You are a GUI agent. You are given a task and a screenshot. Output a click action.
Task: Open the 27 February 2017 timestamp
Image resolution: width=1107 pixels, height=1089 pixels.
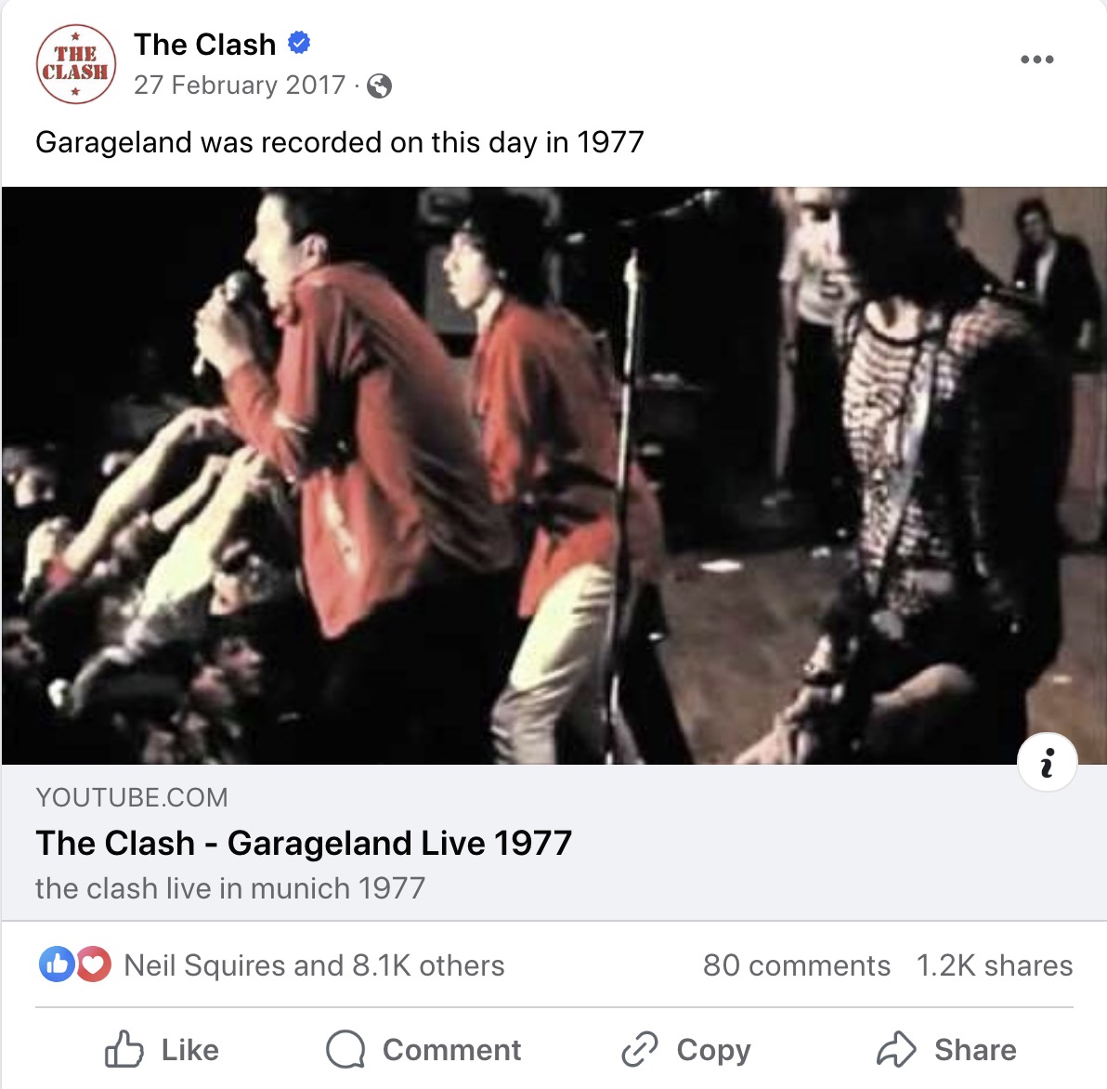click(240, 85)
